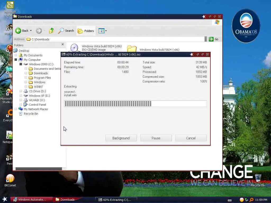
Task: Switch to Windows Automate taskbar button
Action: 31,200
